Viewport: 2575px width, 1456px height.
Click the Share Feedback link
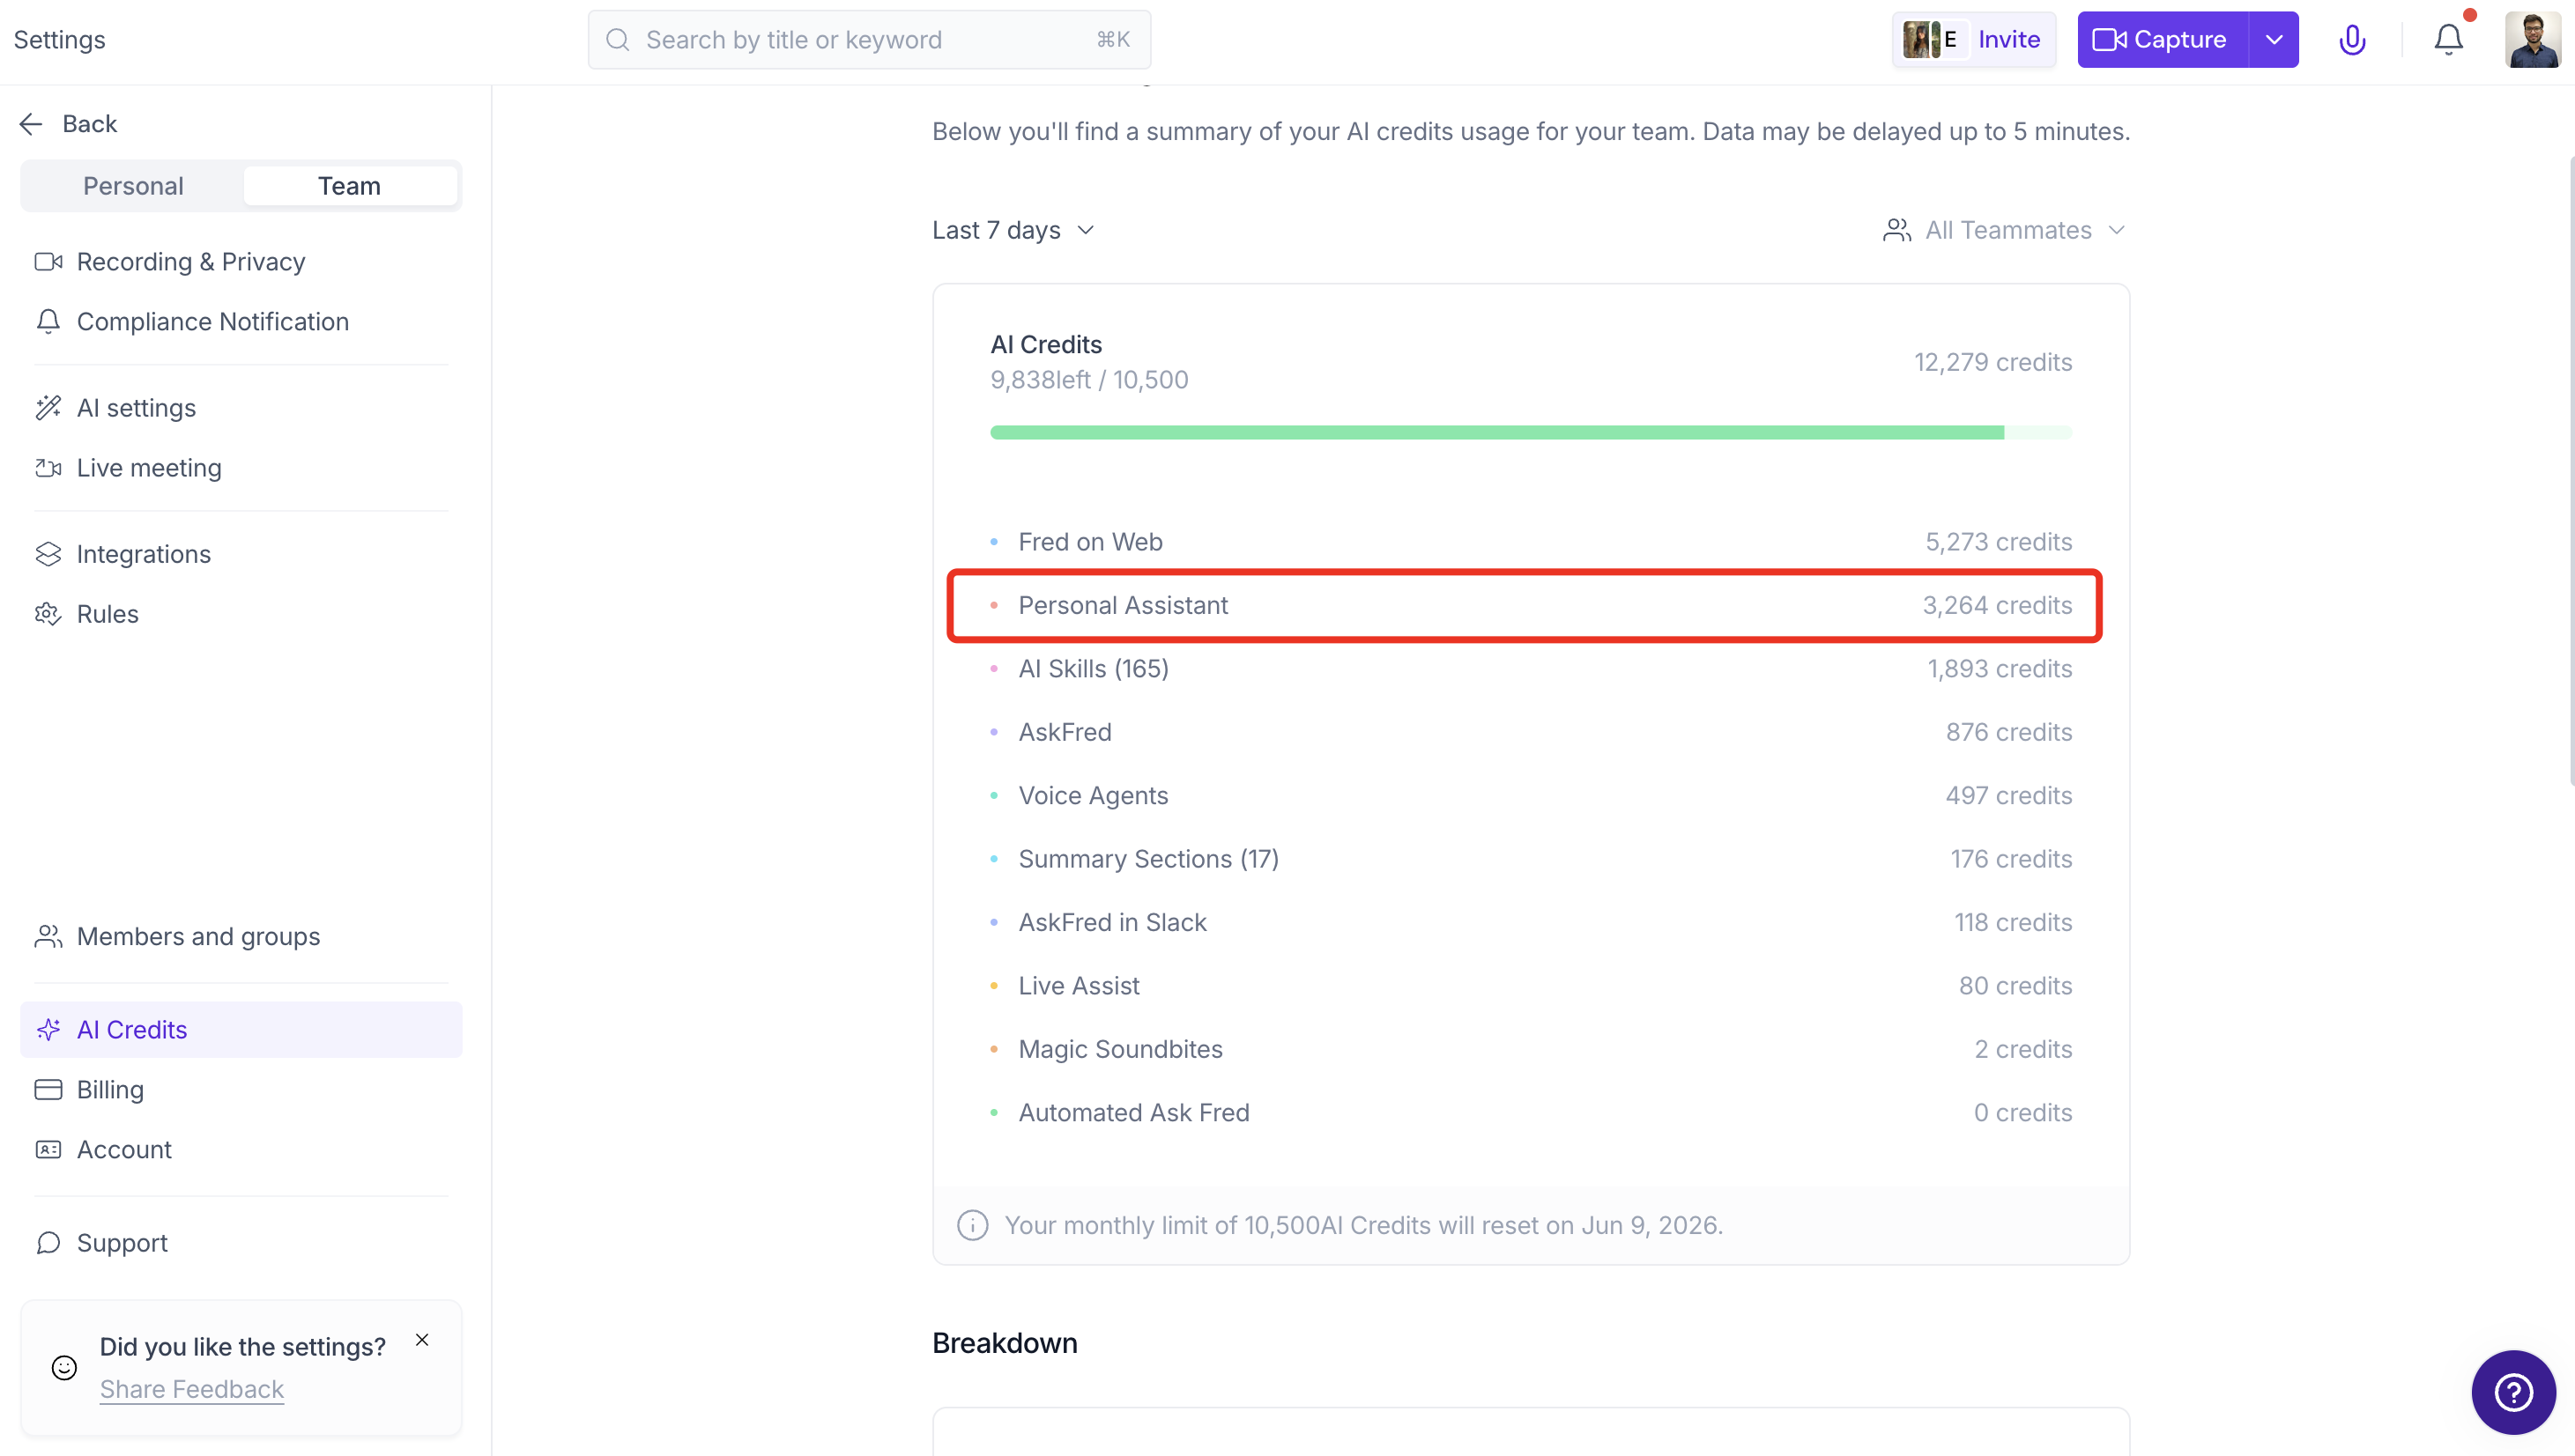tap(192, 1390)
